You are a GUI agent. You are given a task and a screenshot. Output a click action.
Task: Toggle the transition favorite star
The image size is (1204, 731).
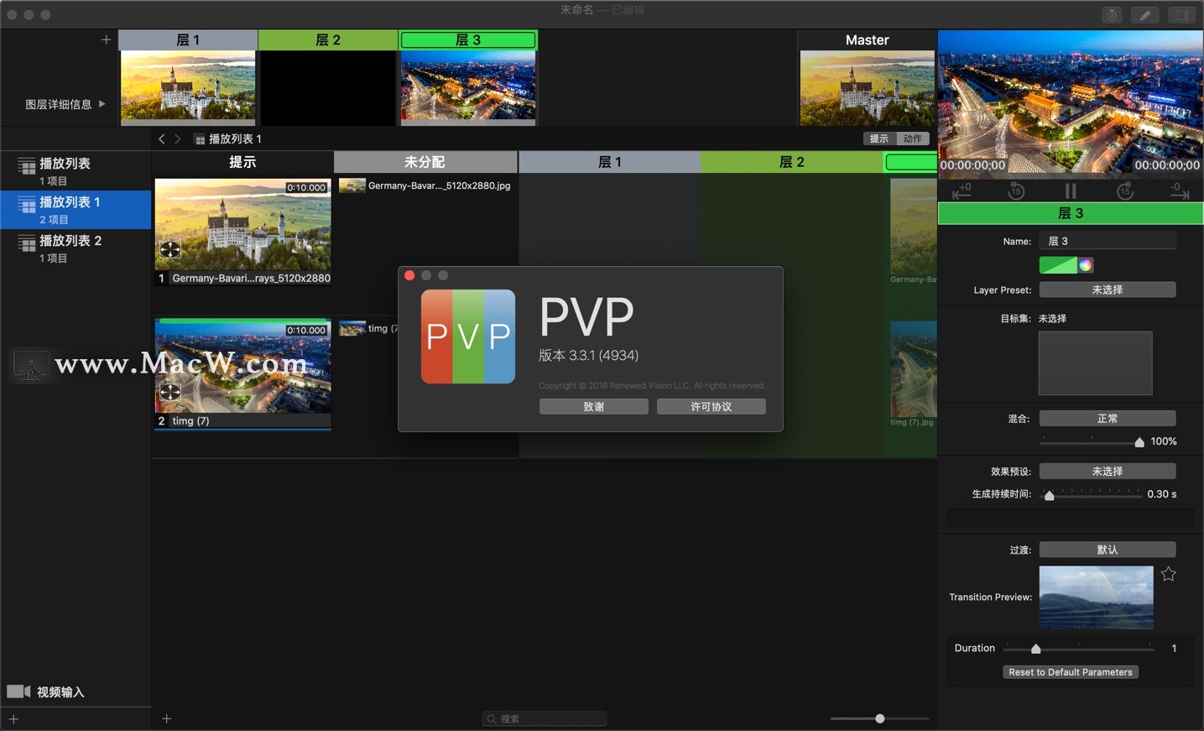pyautogui.click(x=1169, y=574)
